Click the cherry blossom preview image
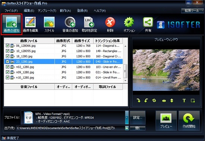 (166, 70)
